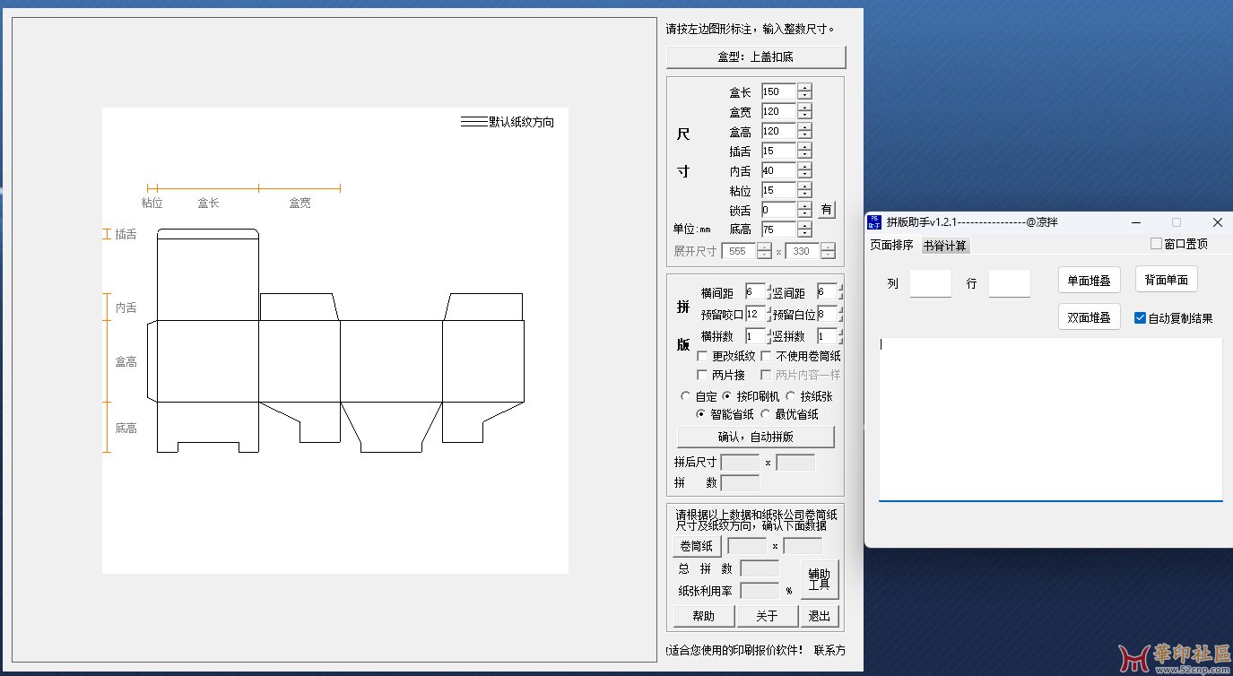Click the 联系方 text at the bottom

(x=829, y=650)
